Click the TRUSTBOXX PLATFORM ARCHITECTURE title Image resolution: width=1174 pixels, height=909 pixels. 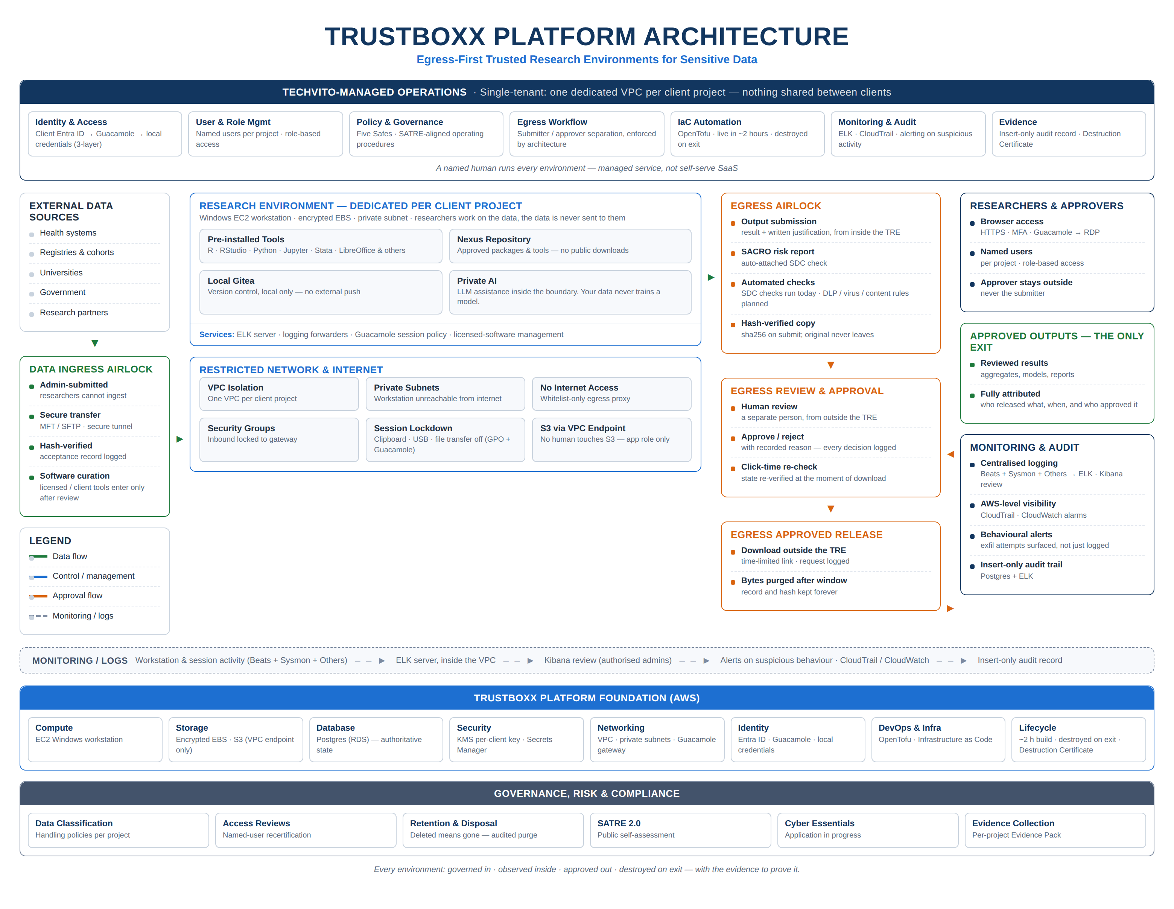587,36
